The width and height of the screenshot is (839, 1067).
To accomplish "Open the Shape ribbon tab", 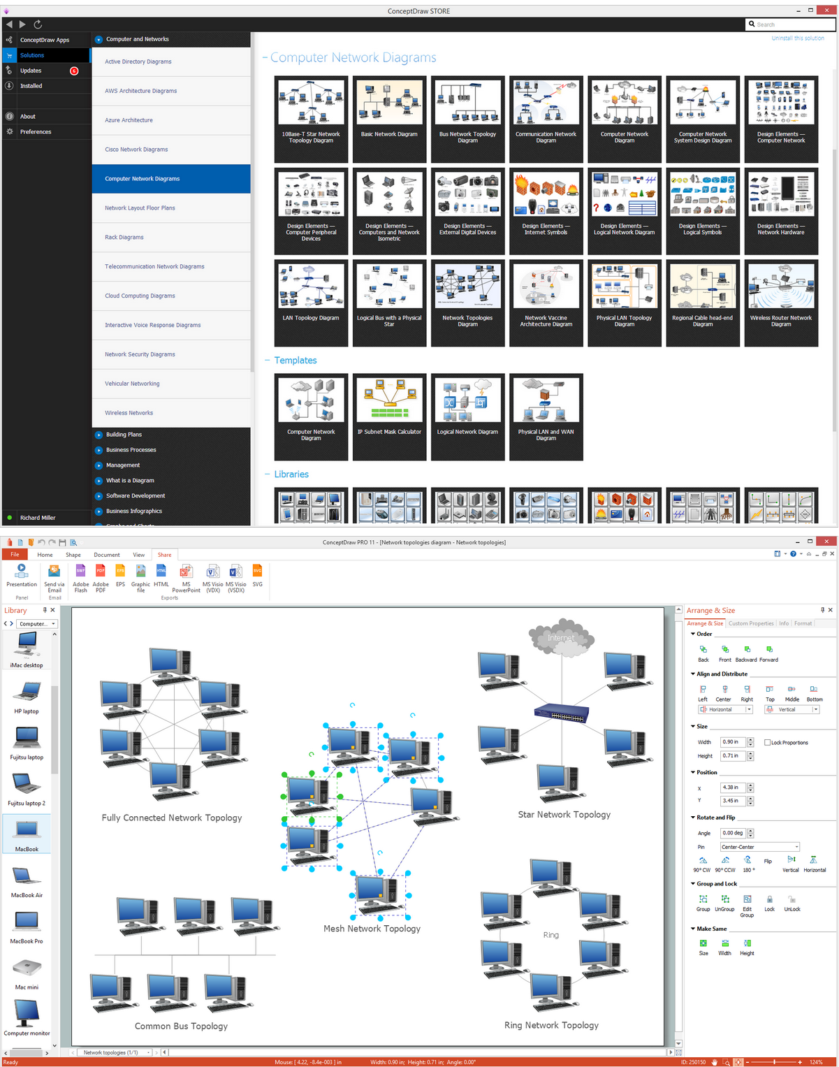I will pyautogui.click(x=73, y=555).
